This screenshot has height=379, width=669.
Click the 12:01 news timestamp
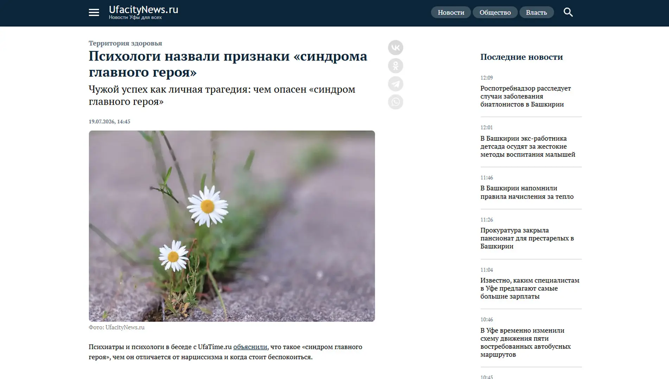(486, 128)
